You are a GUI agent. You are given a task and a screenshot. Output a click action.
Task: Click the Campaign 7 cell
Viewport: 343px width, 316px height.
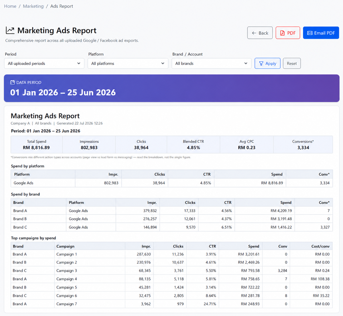[90, 304]
